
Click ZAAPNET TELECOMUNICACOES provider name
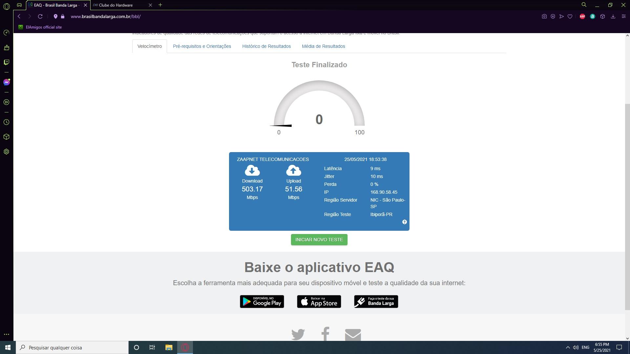pyautogui.click(x=273, y=159)
